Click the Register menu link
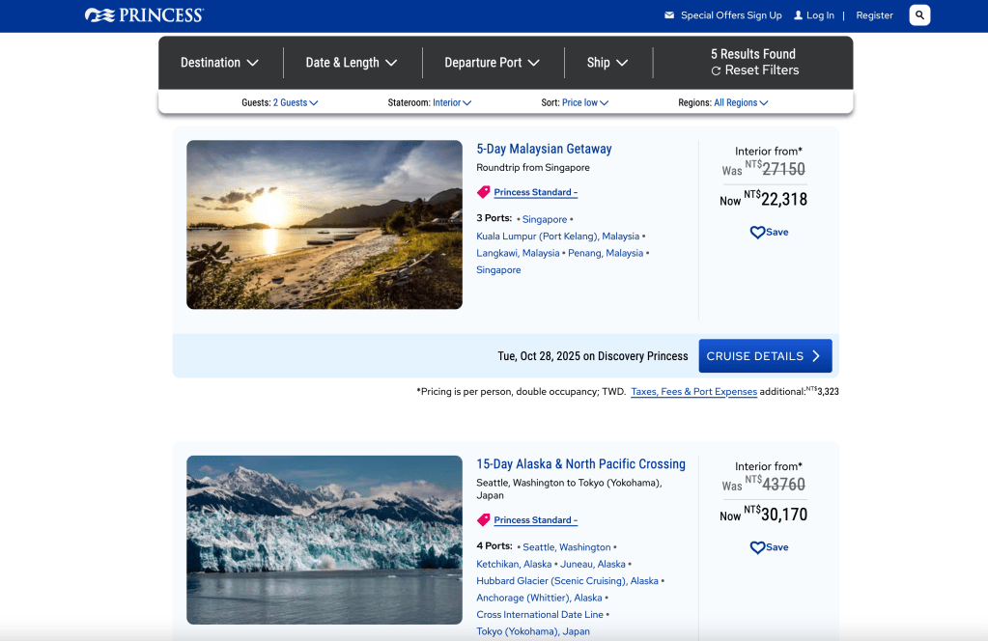Image resolution: width=988 pixels, height=641 pixels. click(x=874, y=15)
